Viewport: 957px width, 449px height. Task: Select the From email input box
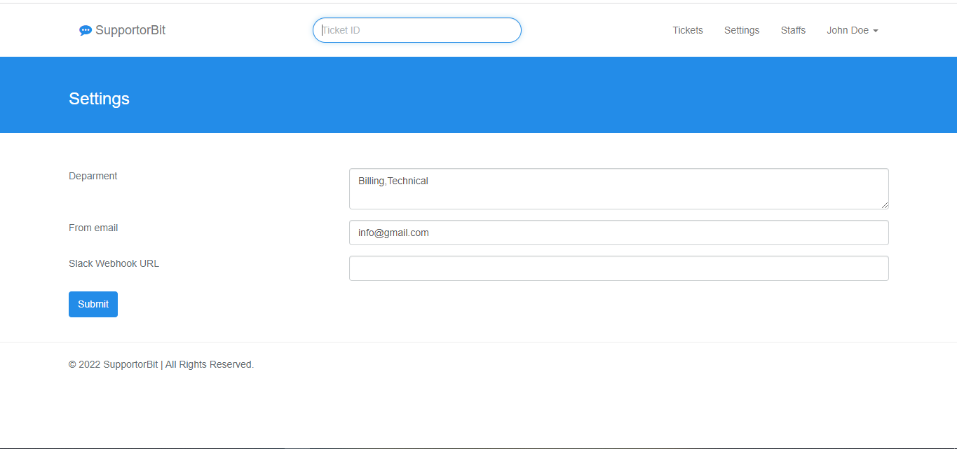pyautogui.click(x=618, y=233)
